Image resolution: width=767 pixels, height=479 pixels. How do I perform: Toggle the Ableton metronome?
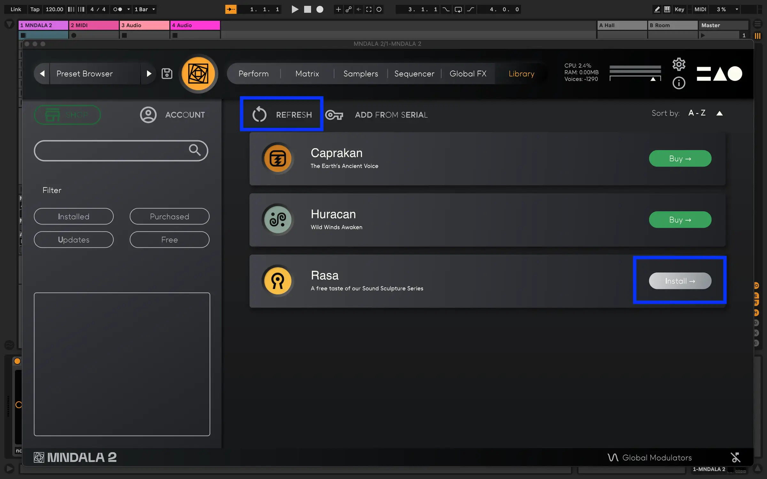[118, 9]
